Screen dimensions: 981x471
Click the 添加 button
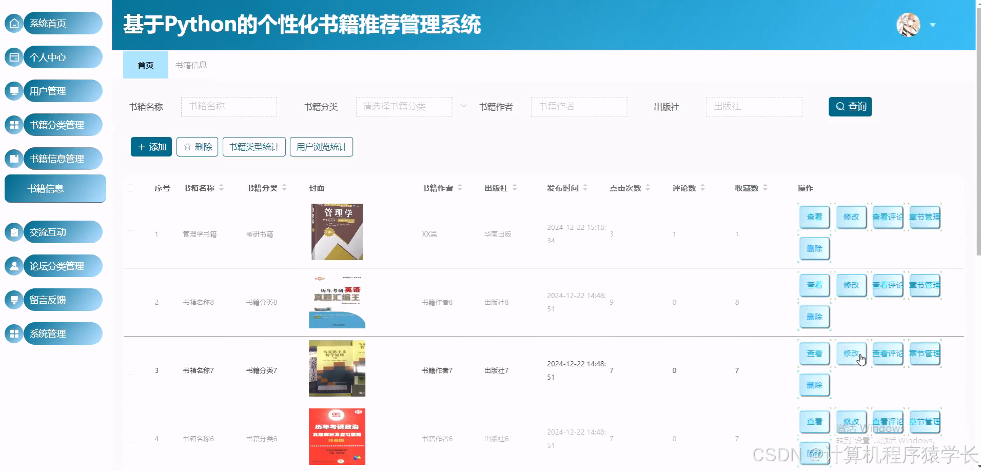(x=151, y=147)
